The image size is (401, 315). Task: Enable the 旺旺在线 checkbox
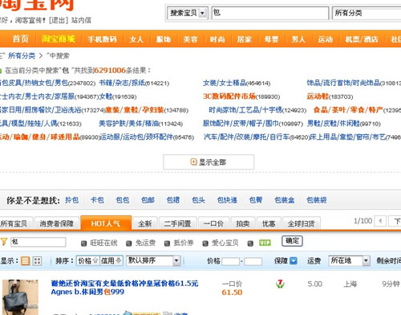coord(84,243)
